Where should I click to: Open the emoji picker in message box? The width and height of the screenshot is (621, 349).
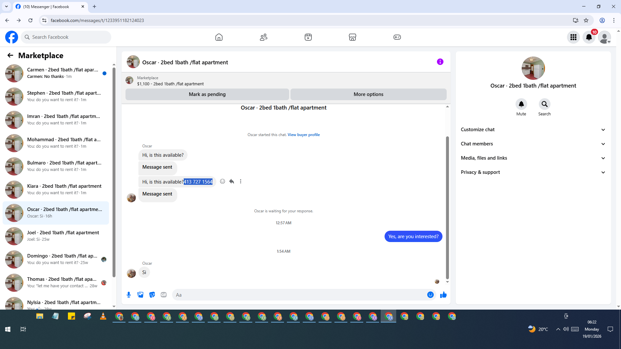[x=430, y=295]
